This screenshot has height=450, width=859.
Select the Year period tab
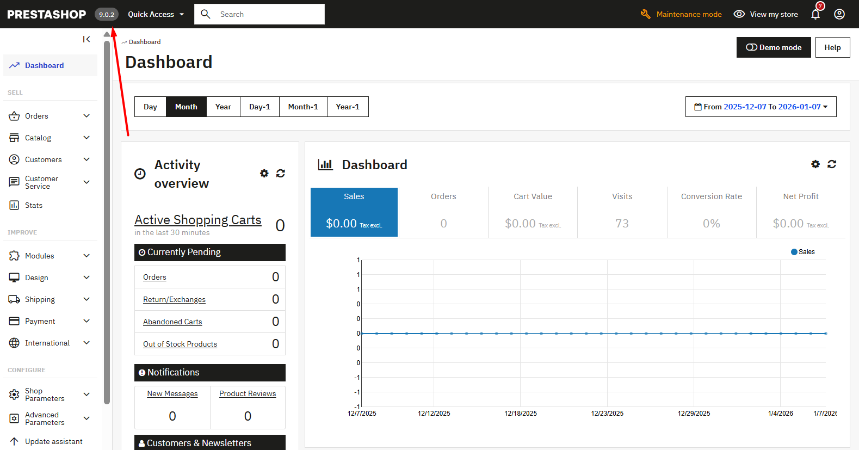coord(223,107)
